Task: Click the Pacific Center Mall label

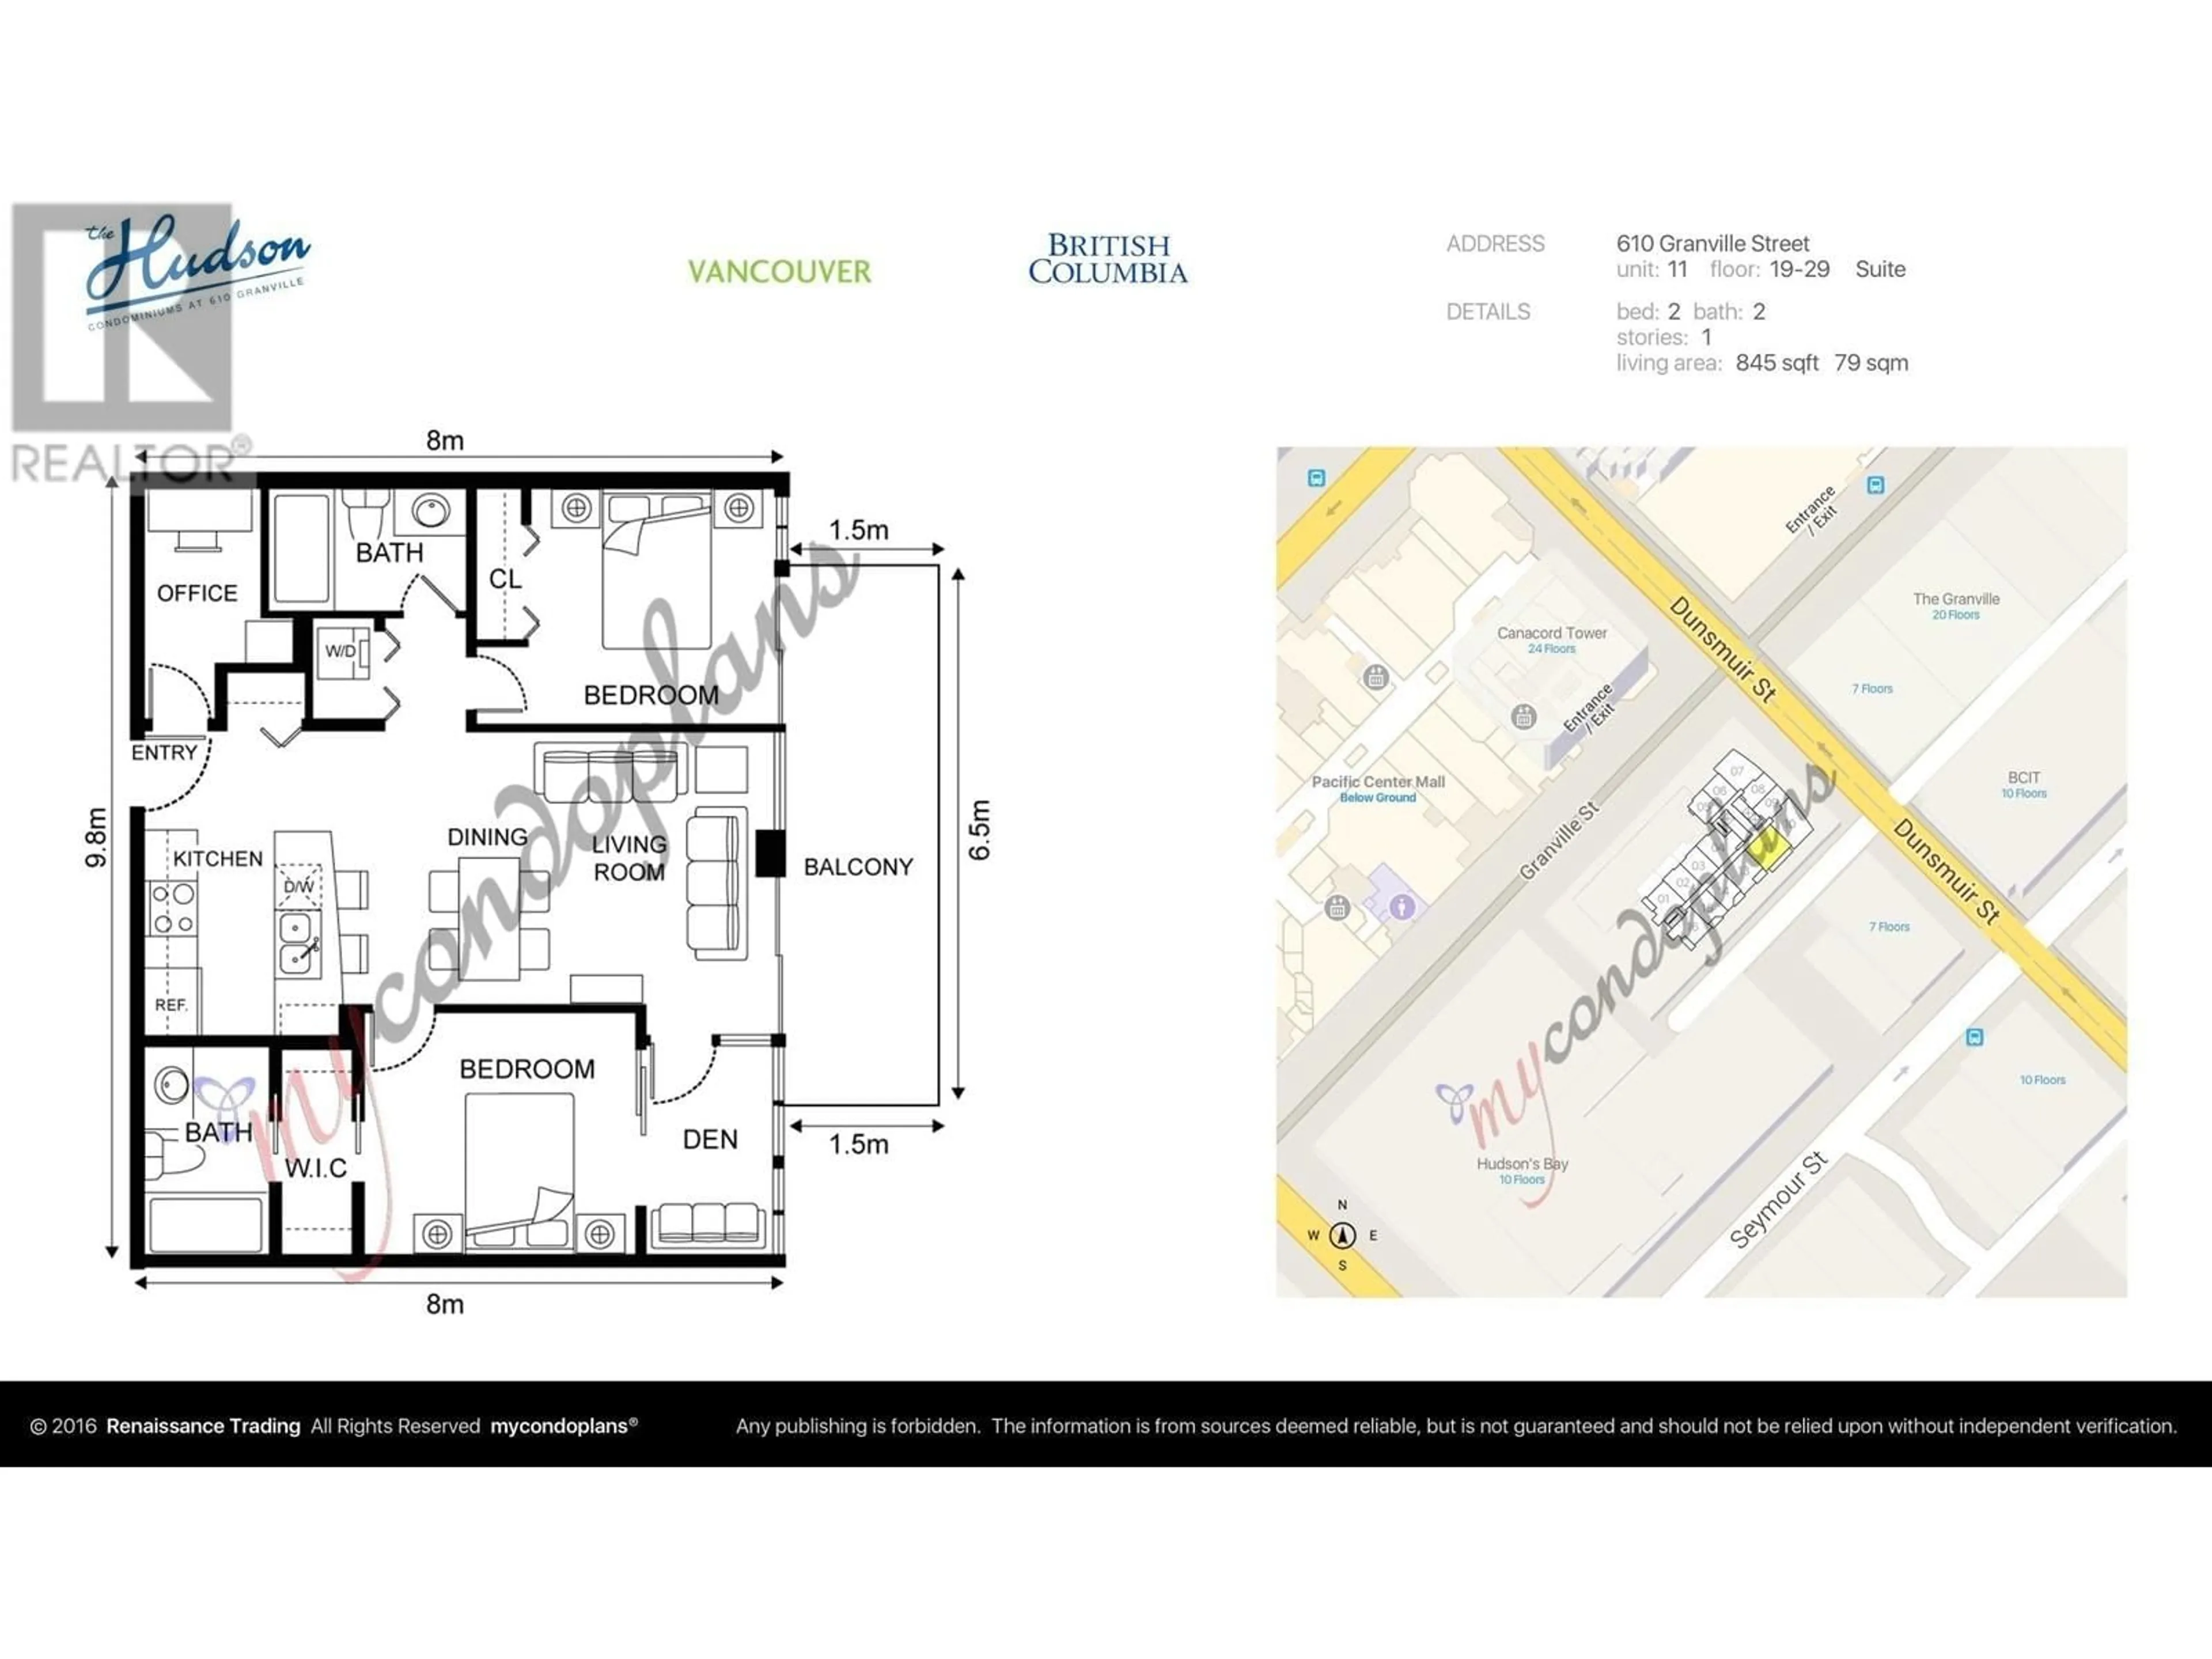Action: [1378, 782]
